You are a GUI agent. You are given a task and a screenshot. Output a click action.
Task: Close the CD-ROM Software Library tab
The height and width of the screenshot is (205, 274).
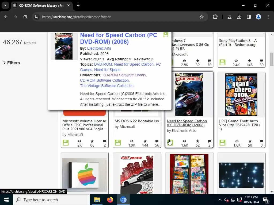(x=68, y=5)
